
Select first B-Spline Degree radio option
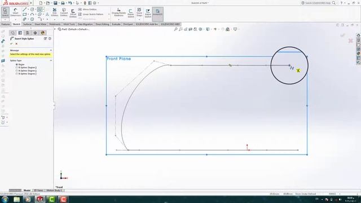tap(16, 68)
